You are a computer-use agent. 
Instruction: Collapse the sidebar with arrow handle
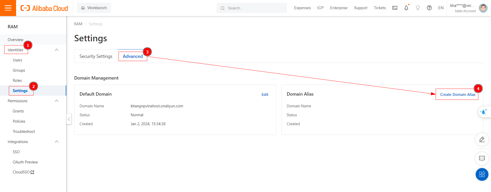69,119
